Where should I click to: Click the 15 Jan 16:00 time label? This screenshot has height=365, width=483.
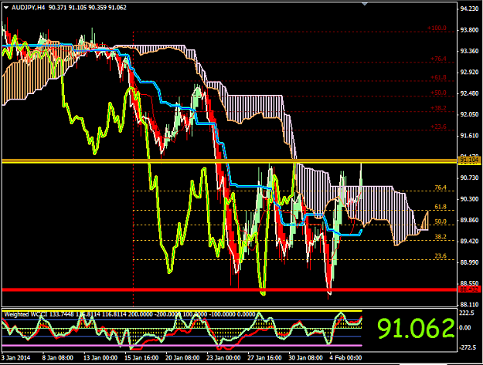[x=141, y=357]
